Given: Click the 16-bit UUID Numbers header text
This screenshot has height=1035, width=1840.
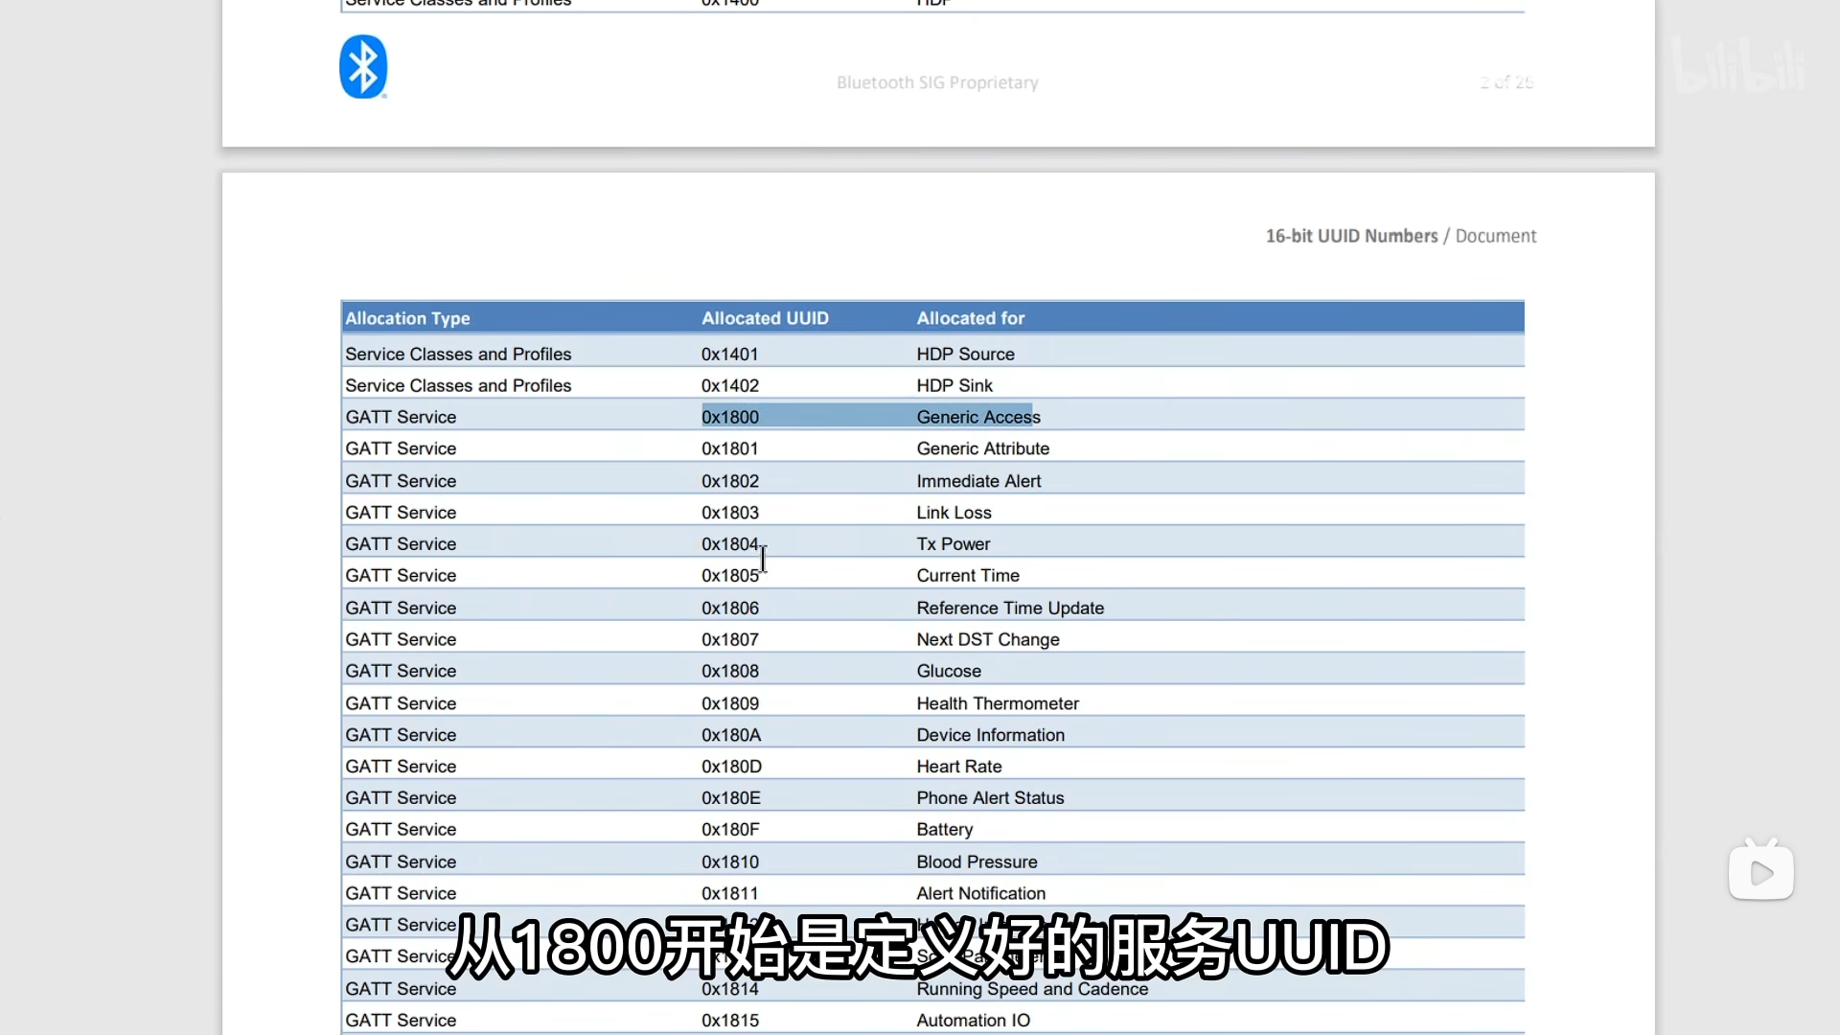Looking at the screenshot, I should 1351,236.
